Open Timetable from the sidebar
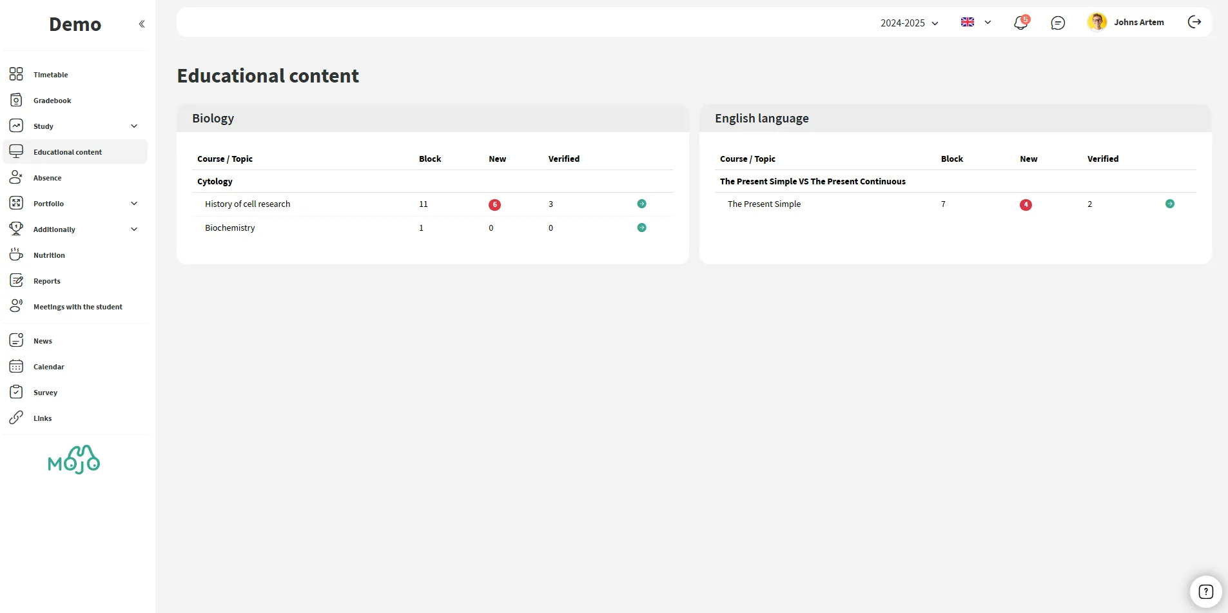The width and height of the screenshot is (1228, 613). pyautogui.click(x=51, y=75)
